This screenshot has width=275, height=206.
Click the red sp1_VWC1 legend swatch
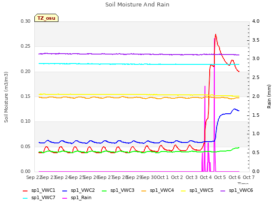point(25,191)
